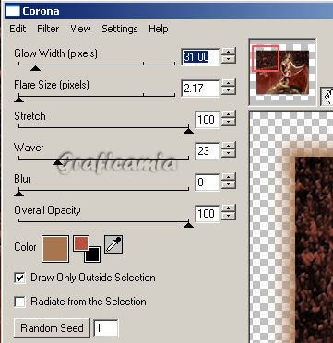This screenshot has height=343, width=333.
Task: Increase Stretch value with up arrow
Action: pyautogui.click(x=229, y=115)
